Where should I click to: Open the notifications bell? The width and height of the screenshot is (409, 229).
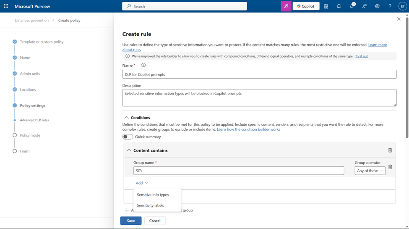click(339, 6)
